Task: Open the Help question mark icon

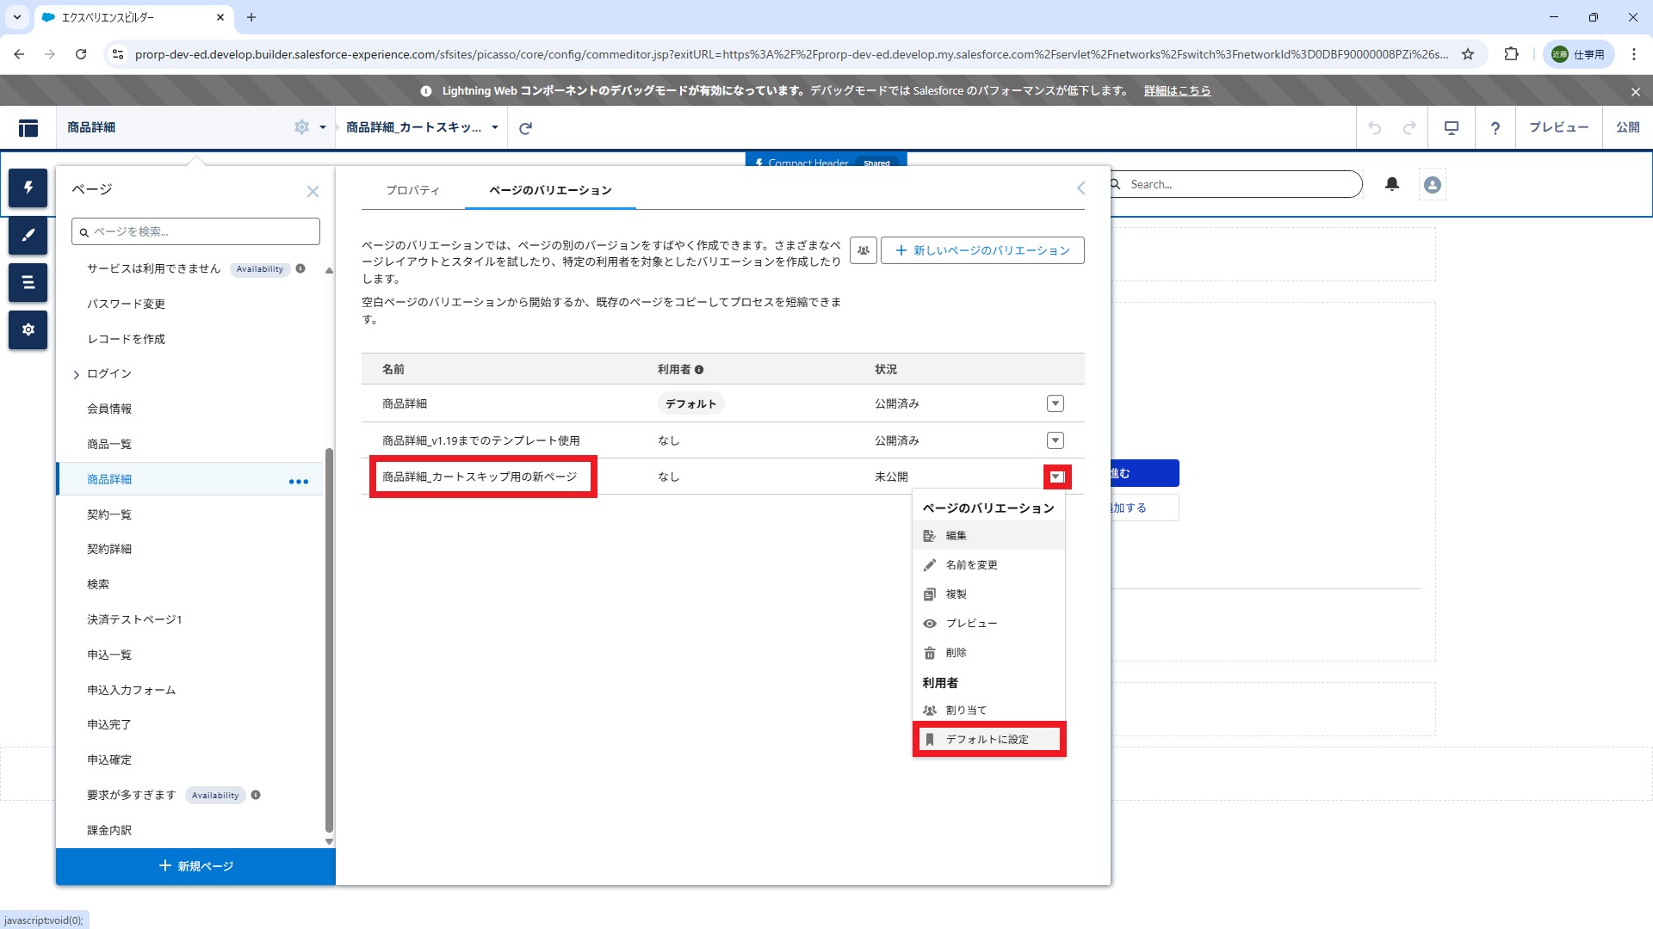Action: coord(1495,128)
